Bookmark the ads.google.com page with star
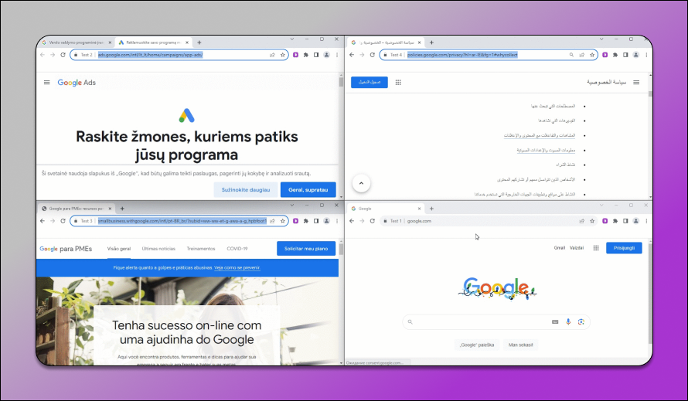The width and height of the screenshot is (688, 401). coord(283,55)
